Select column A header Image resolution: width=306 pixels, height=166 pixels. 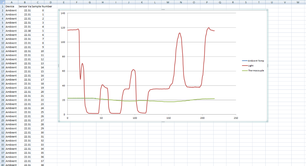(11, 2)
